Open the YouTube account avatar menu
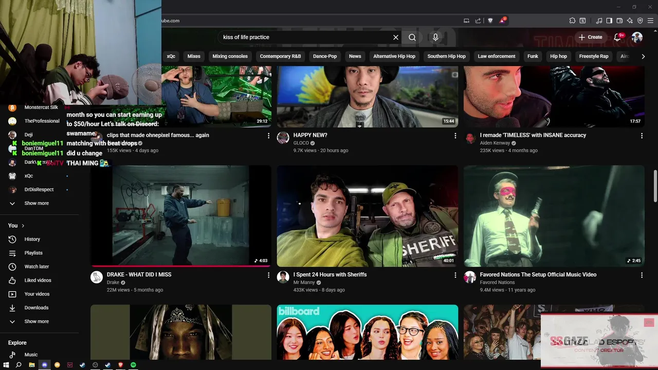This screenshot has height=370, width=658. pos(637,37)
